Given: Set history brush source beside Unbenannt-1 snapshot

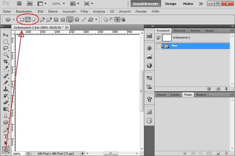Looking at the screenshot, I should point(159,38).
